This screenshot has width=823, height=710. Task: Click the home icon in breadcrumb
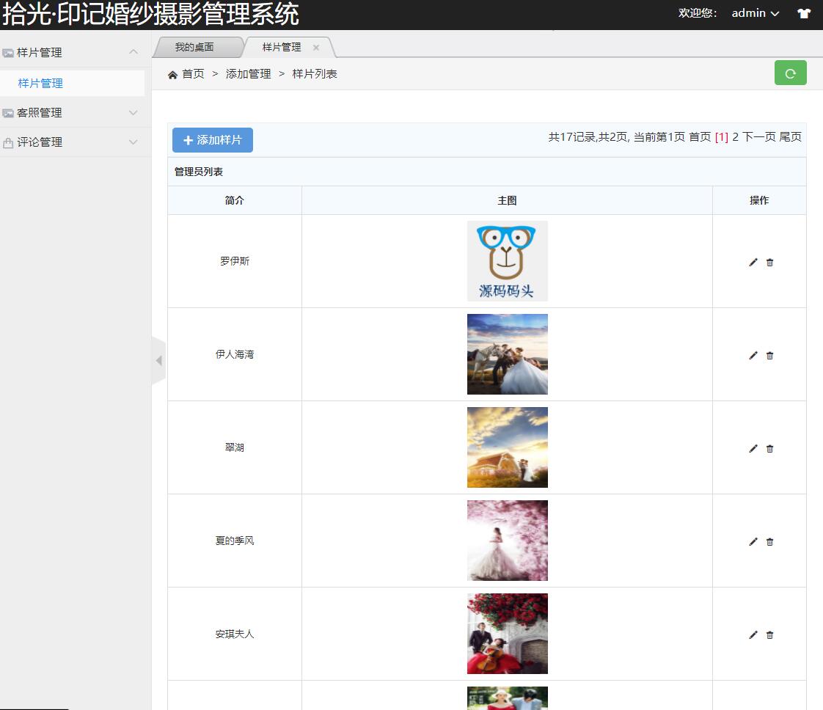[172, 75]
